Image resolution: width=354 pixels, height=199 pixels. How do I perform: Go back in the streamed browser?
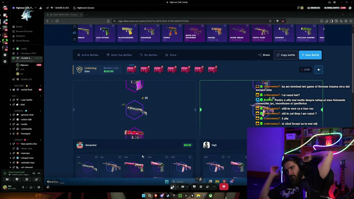coord(47,21)
